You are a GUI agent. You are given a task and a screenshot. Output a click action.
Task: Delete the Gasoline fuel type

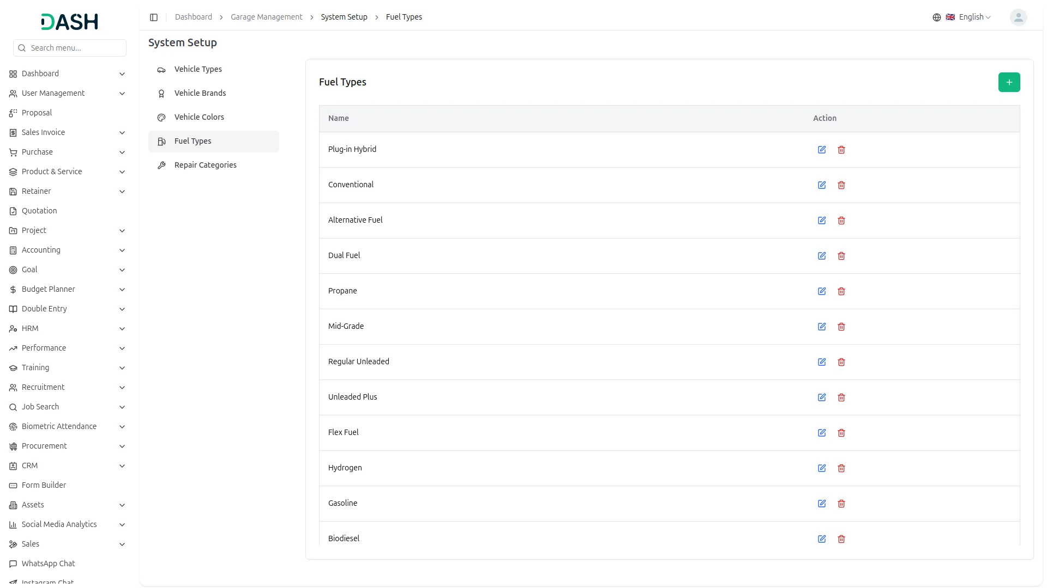tap(841, 504)
